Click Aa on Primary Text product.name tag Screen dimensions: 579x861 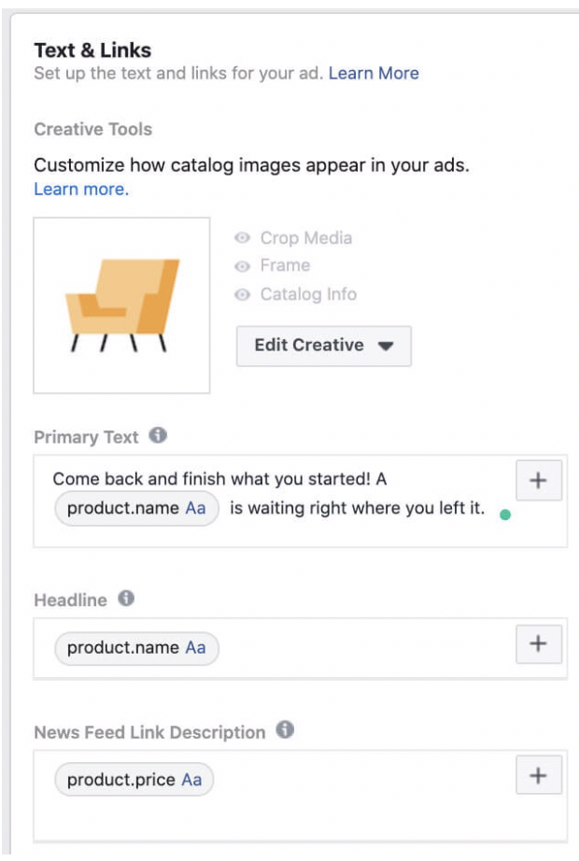[x=195, y=510]
